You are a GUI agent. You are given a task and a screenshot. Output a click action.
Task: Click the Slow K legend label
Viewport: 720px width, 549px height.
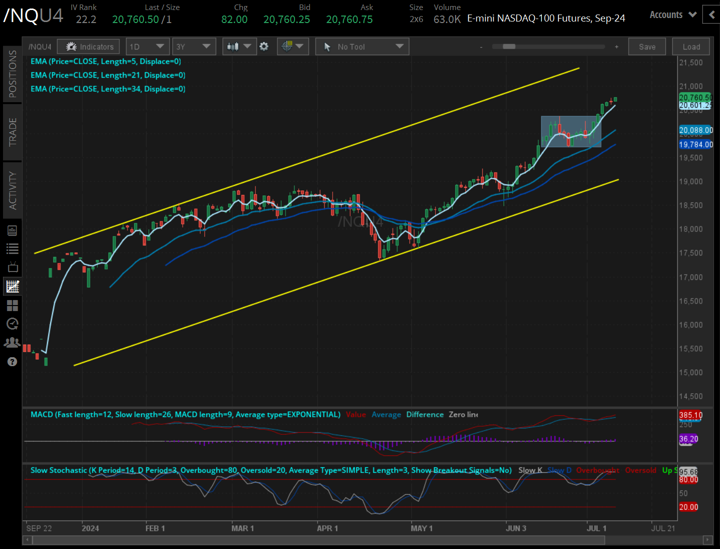(x=530, y=470)
